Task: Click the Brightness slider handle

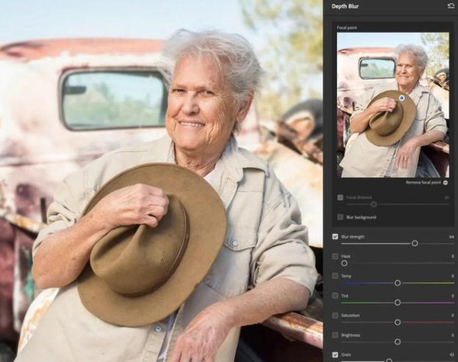Action: coord(398,342)
